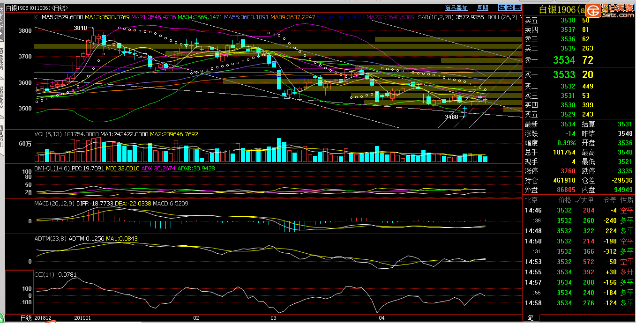
Task: Select the MA89:3637.2247 indicator label
Action: [293, 17]
